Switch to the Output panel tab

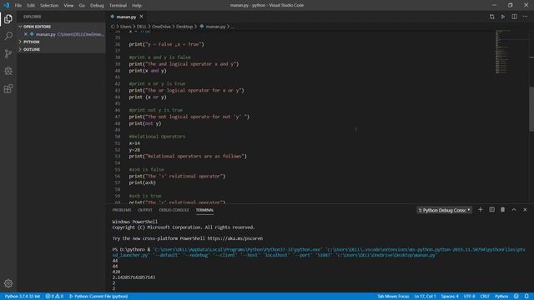point(145,210)
